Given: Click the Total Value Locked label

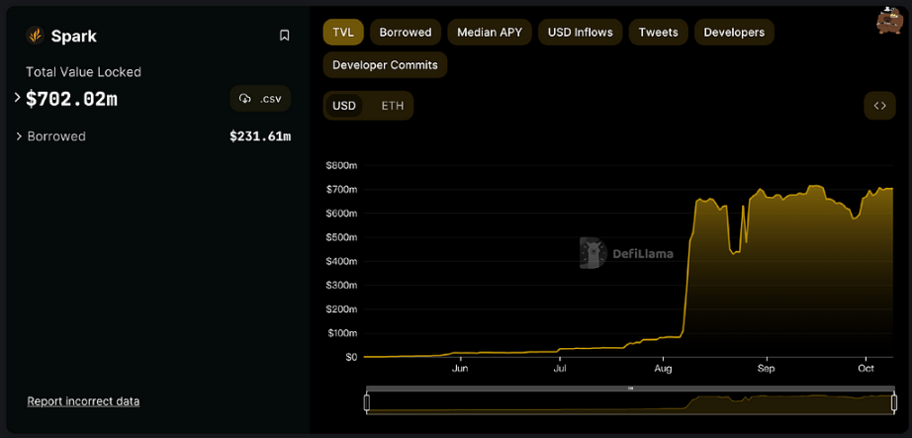Looking at the screenshot, I should point(84,72).
